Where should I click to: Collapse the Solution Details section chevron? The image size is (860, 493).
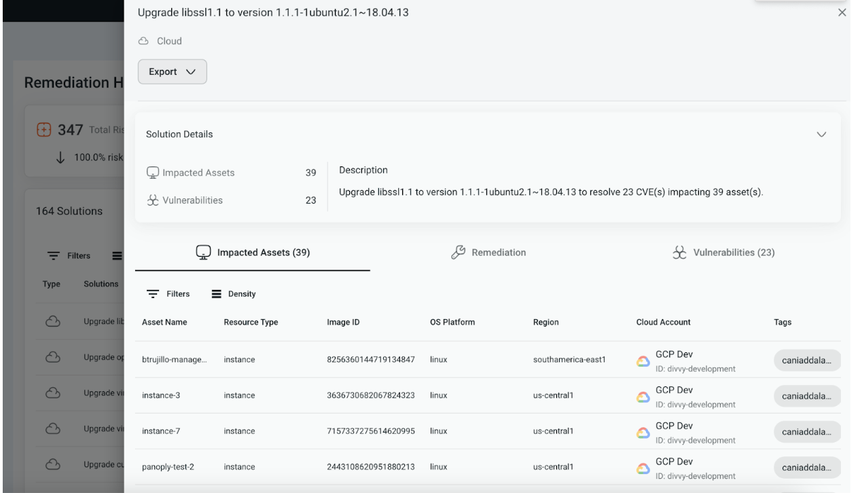[x=821, y=134]
